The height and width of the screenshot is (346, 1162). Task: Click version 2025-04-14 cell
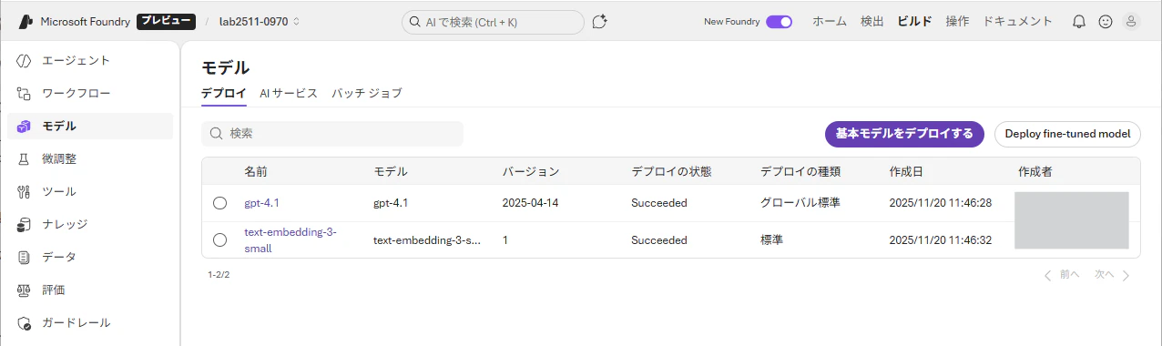coord(530,203)
